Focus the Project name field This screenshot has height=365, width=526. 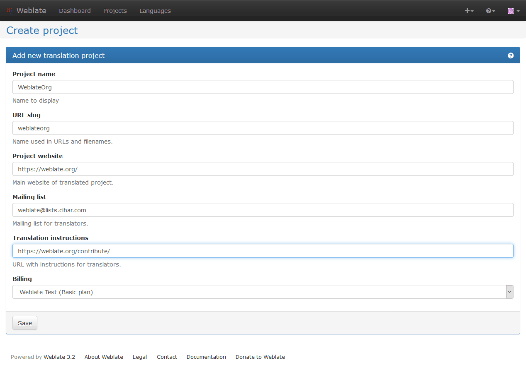click(263, 87)
